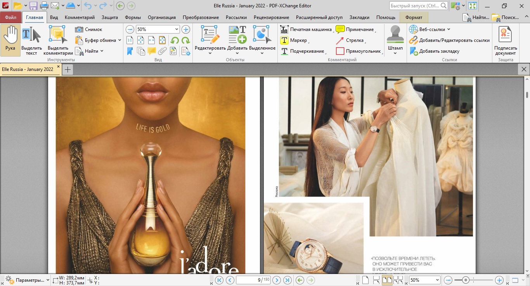Add a Sticky Note (Примечание)
The height and width of the screenshot is (286, 530).
coord(355,29)
